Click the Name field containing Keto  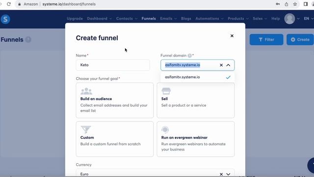(x=113, y=65)
